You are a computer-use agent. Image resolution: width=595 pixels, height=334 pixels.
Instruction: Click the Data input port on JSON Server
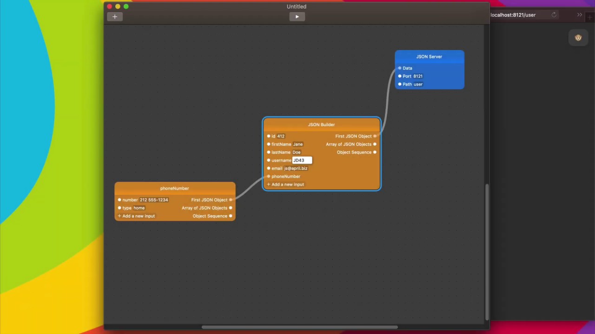[400, 68]
